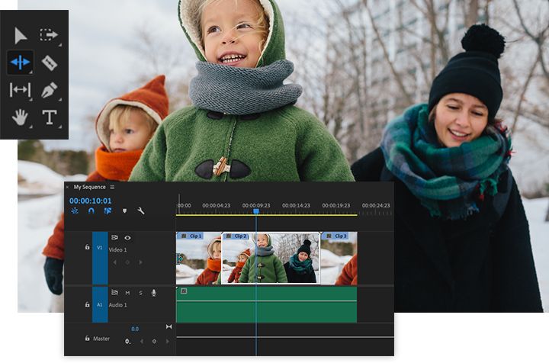Select Clip 1 in the timeline

tap(198, 259)
